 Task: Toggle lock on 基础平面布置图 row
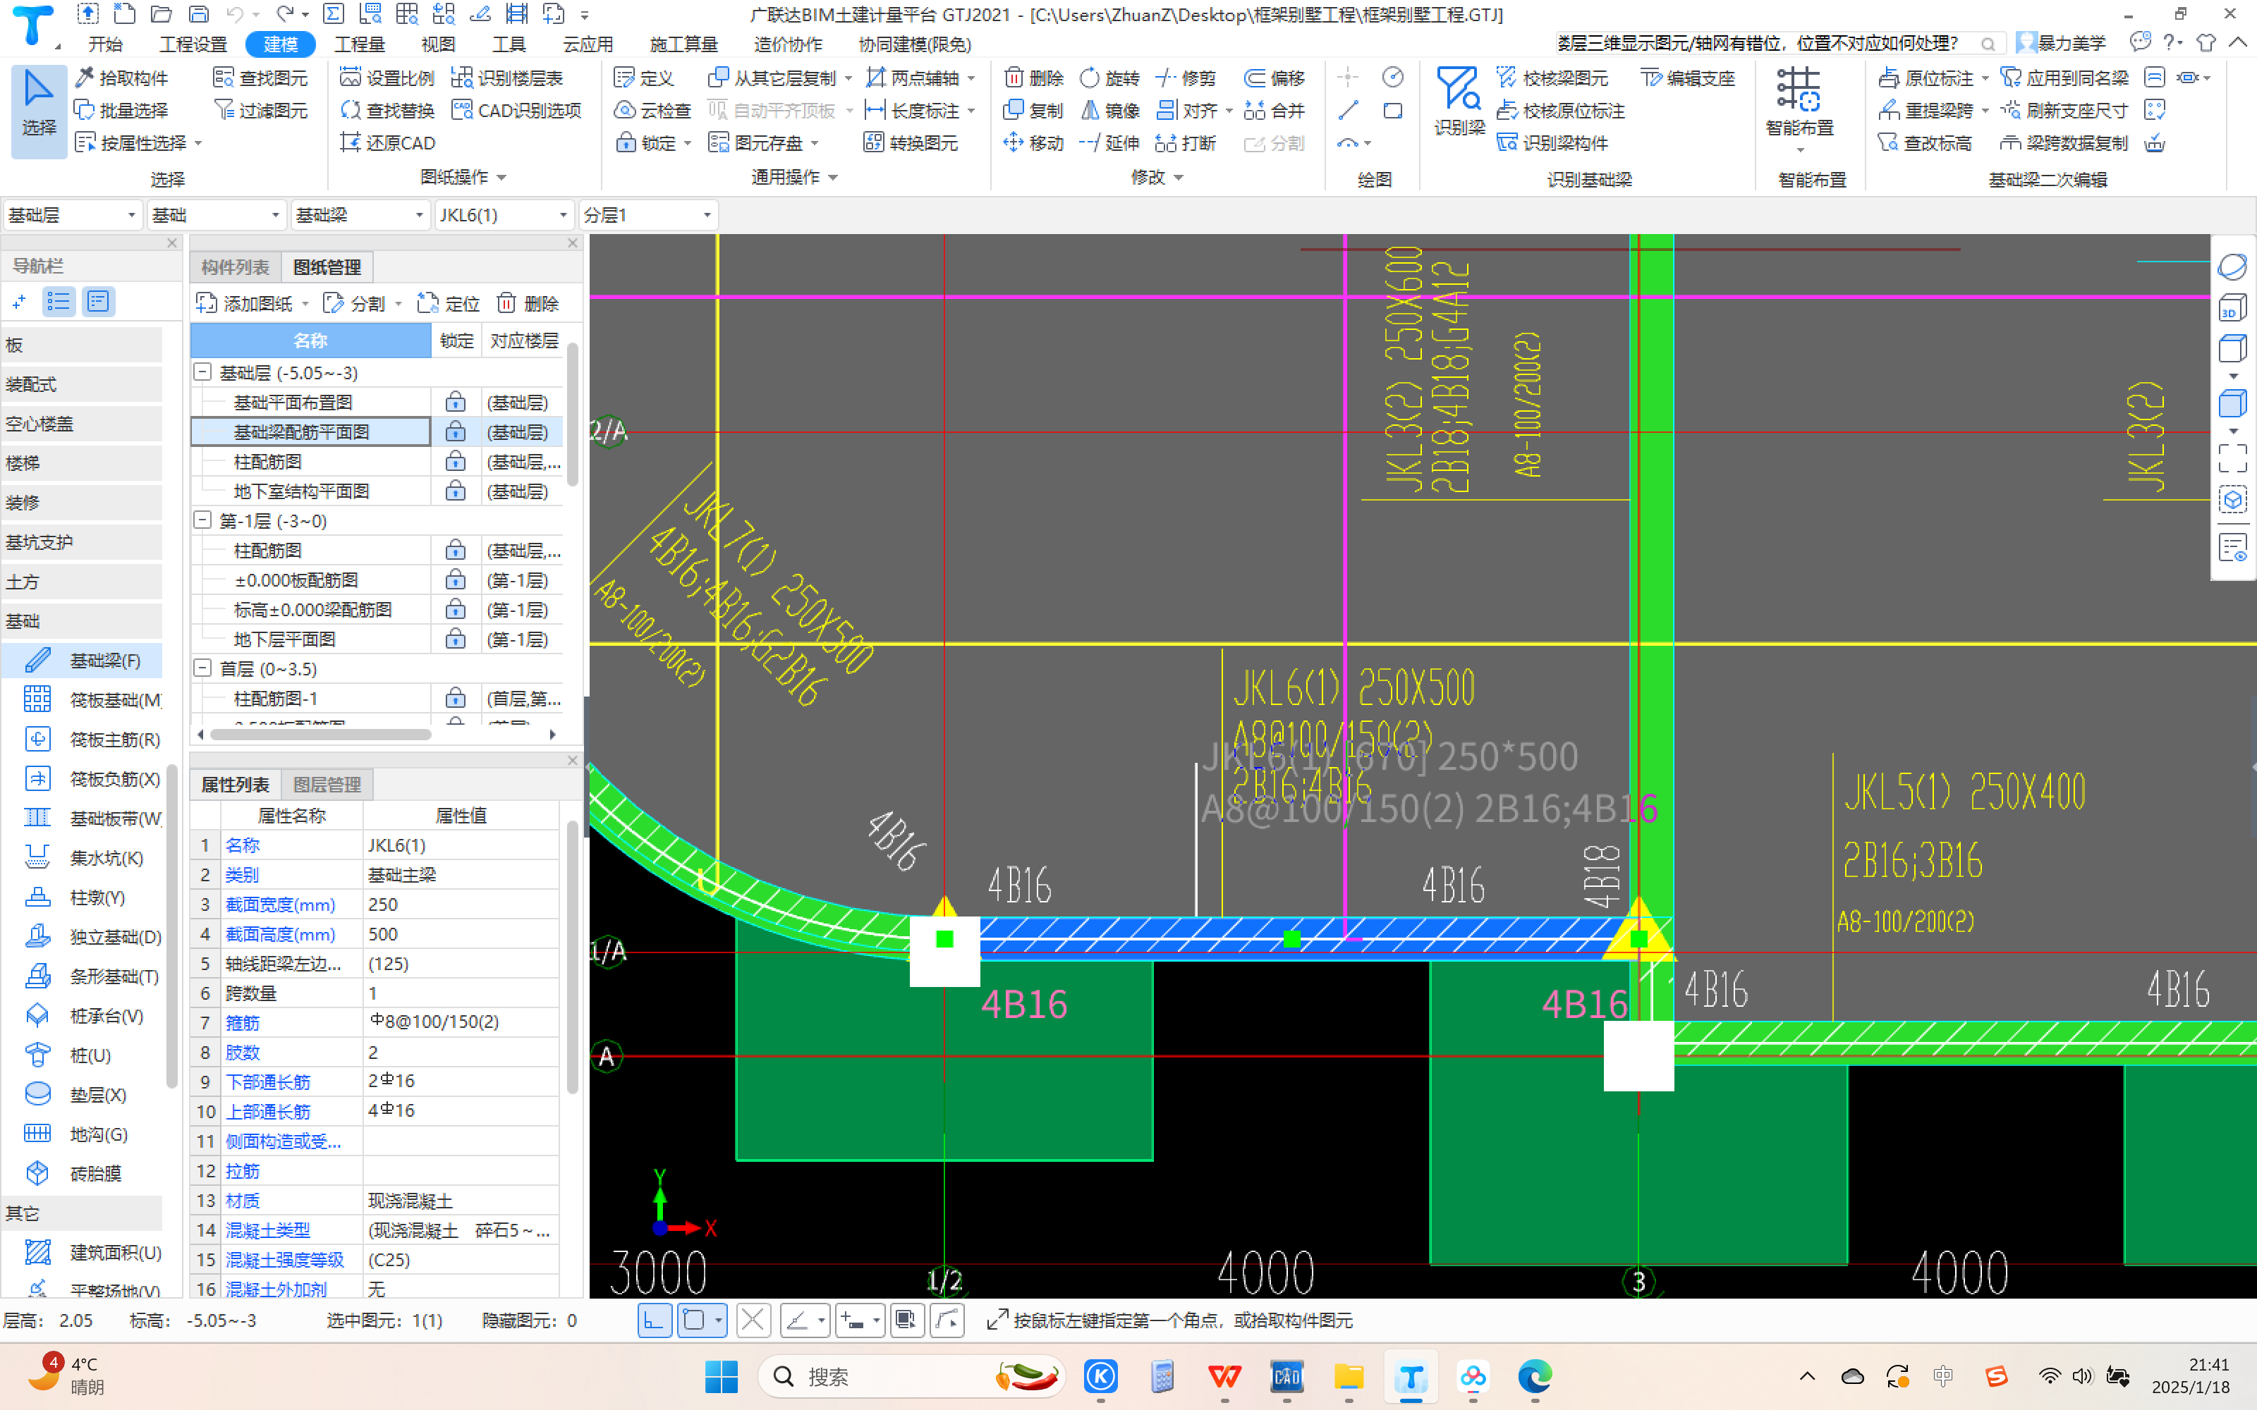click(x=455, y=402)
